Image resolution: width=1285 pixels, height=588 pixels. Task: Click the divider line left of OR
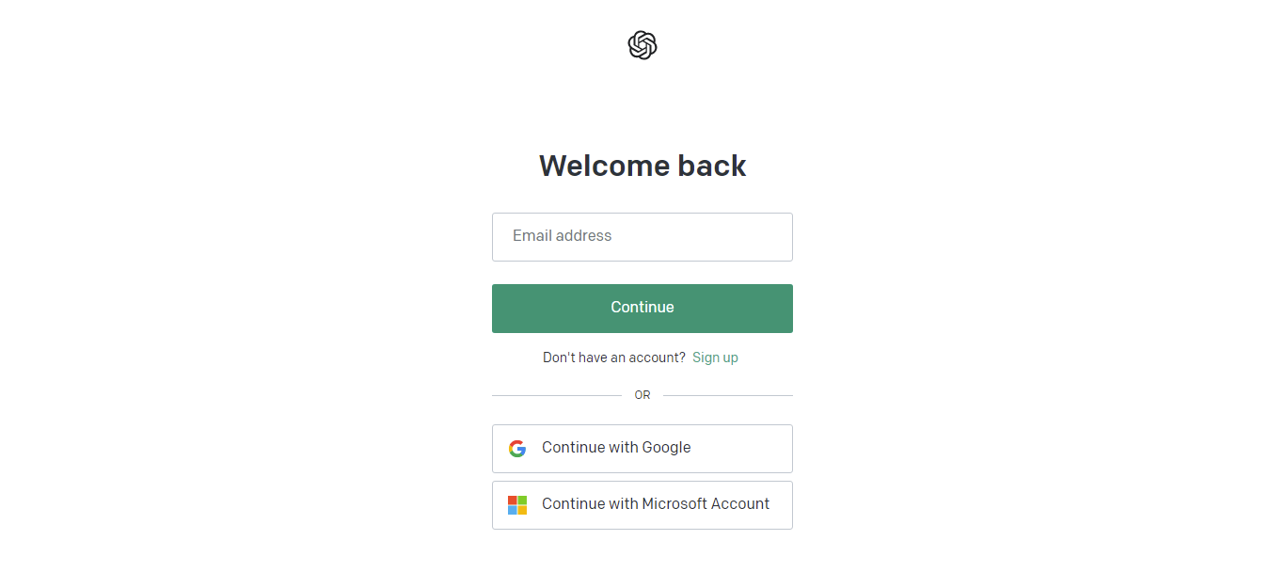click(556, 395)
